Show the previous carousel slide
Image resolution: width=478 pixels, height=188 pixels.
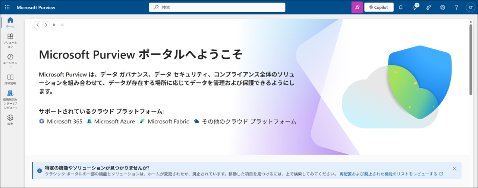[38, 25]
